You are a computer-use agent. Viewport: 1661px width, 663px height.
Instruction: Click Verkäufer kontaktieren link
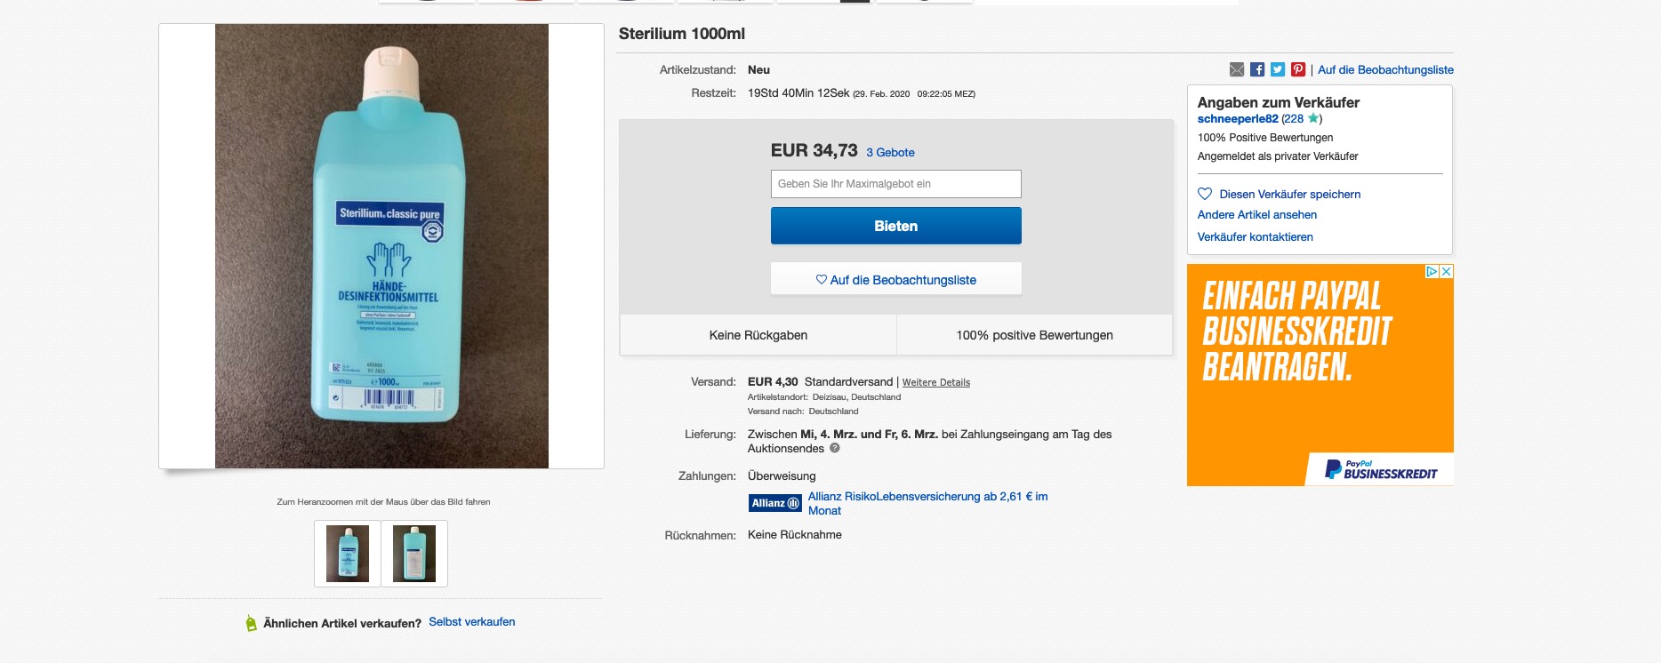(1255, 237)
